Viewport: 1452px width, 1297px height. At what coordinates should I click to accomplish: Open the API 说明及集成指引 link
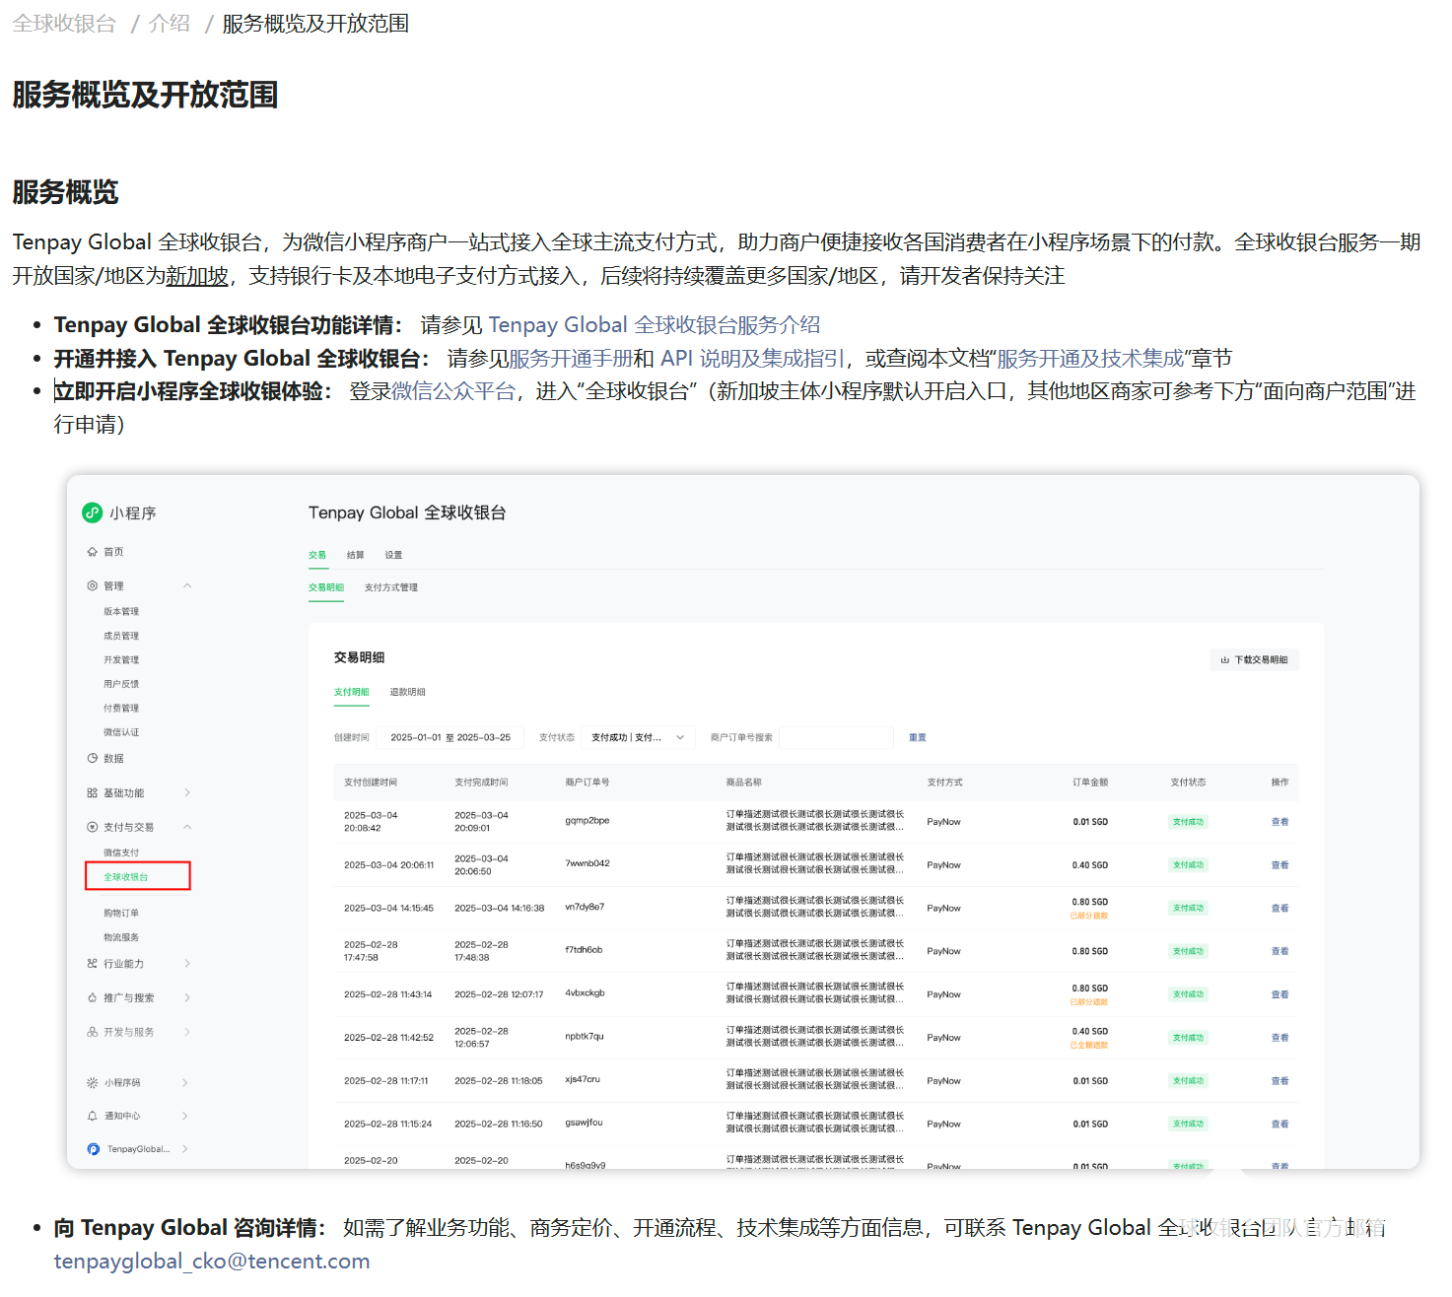(752, 359)
